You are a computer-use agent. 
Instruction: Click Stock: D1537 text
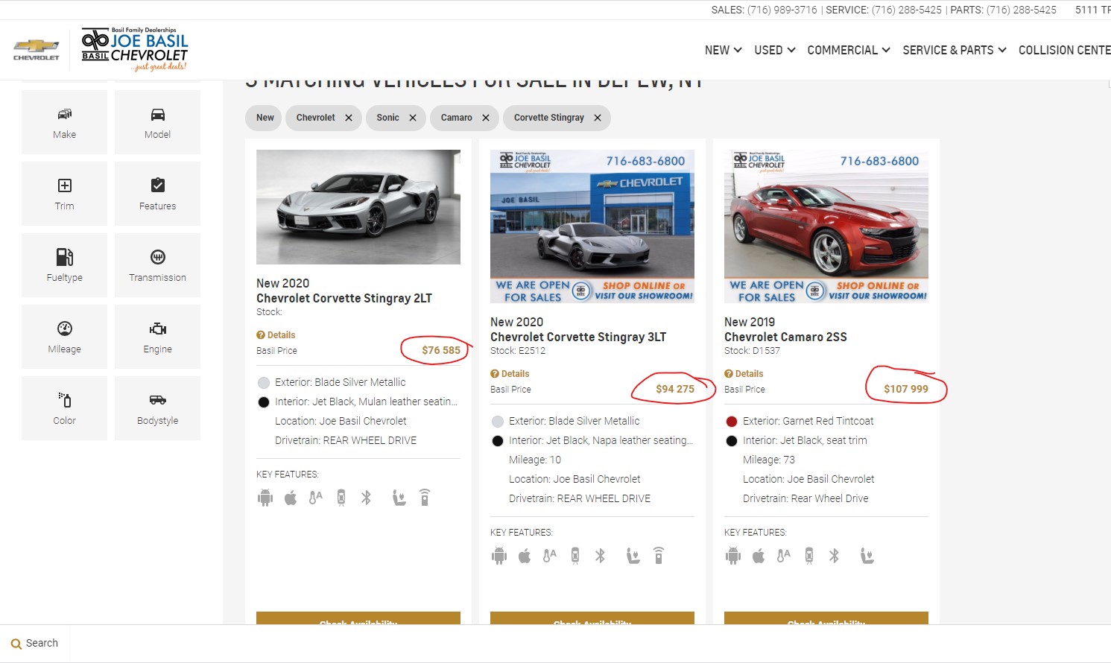(753, 351)
